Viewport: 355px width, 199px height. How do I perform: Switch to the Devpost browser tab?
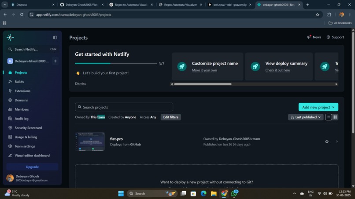(x=33, y=4)
